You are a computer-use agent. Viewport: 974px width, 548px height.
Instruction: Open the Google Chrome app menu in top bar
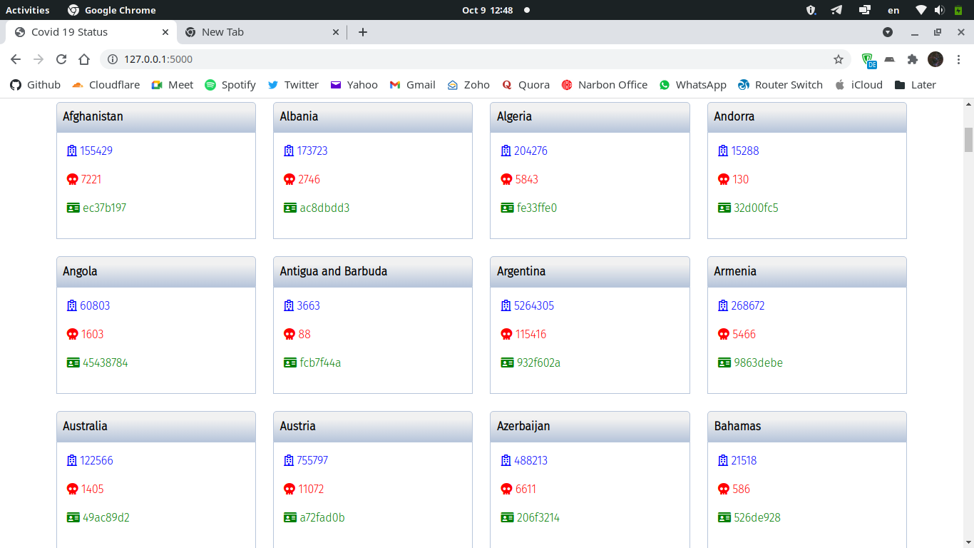(112, 10)
